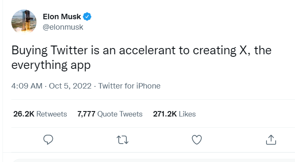Click the words everything app in tweet
The height and width of the screenshot is (162, 295).
click(x=51, y=65)
